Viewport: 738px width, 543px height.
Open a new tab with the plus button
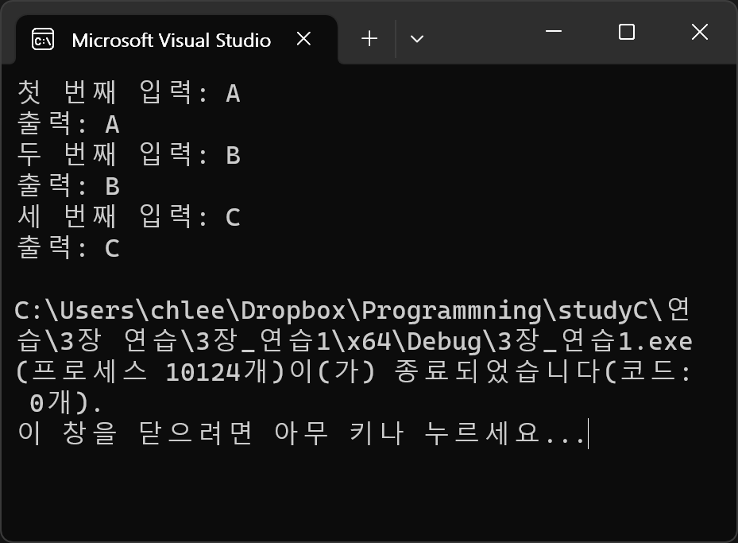click(x=369, y=39)
